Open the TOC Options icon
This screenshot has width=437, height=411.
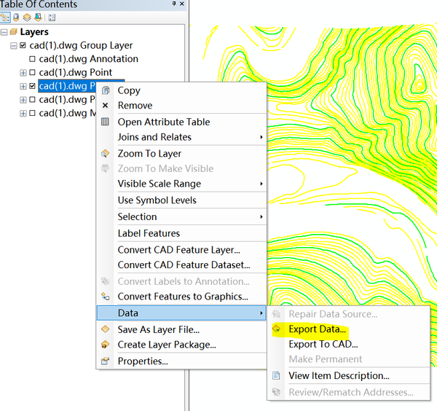(52, 17)
